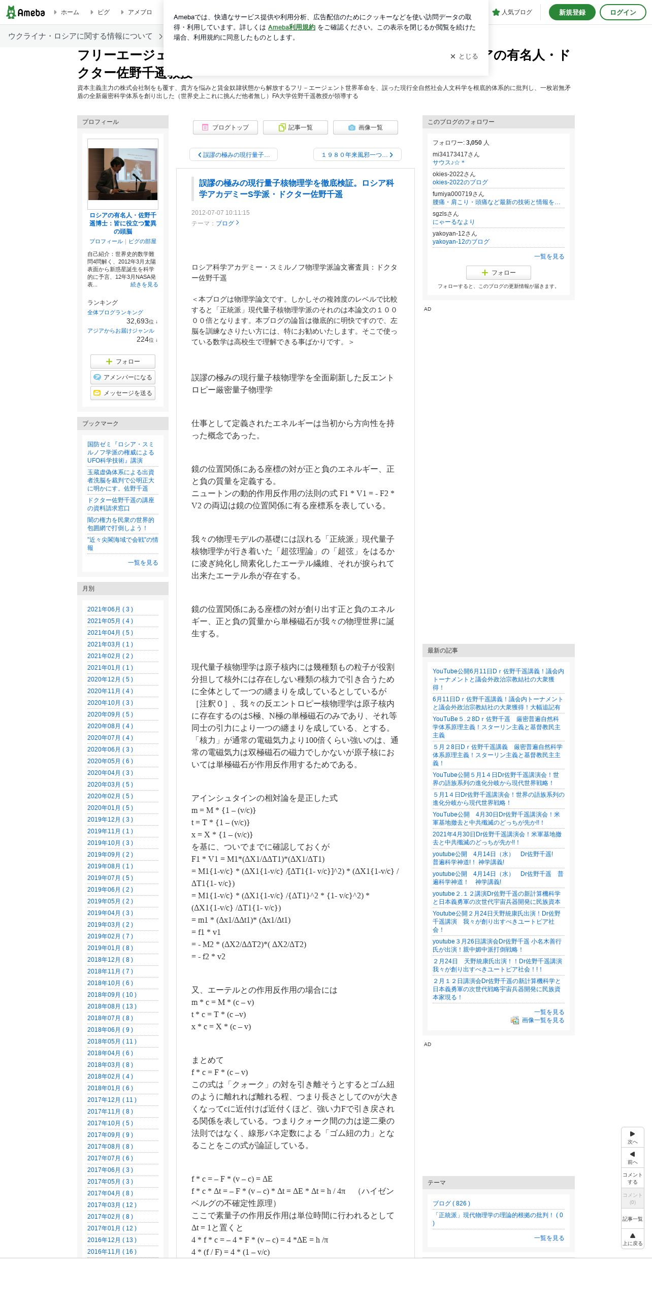The width and height of the screenshot is (652, 1304).
Task: Click the ログイン button
Action: point(623,12)
